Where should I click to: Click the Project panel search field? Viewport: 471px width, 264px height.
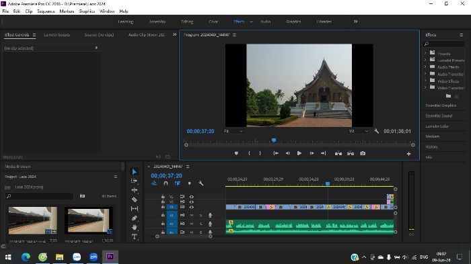point(39,196)
